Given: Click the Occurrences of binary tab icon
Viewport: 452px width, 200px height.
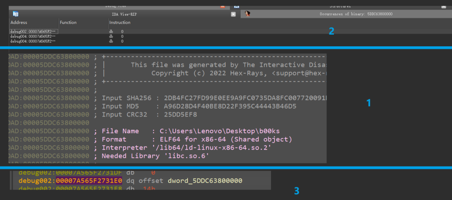Looking at the screenshot, I should pos(247,14).
